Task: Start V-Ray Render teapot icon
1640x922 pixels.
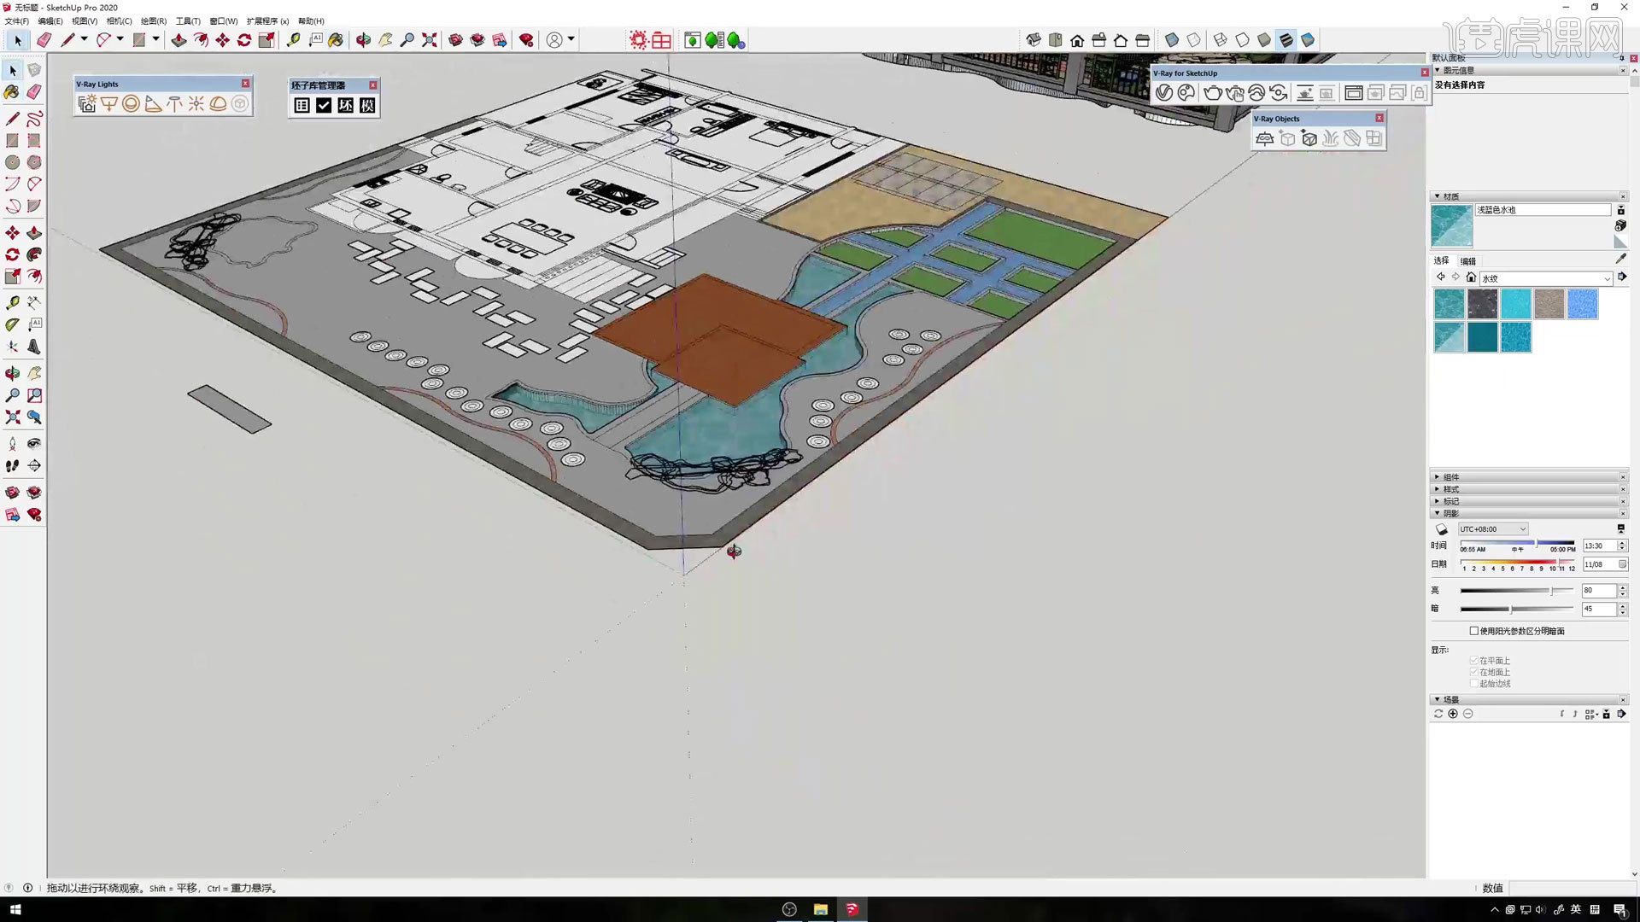Action: click(1213, 93)
